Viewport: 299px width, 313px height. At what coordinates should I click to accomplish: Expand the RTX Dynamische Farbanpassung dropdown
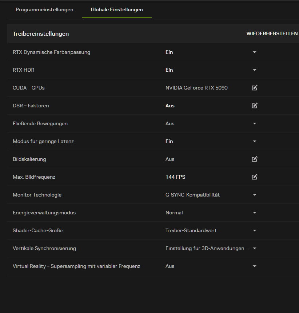click(255, 52)
